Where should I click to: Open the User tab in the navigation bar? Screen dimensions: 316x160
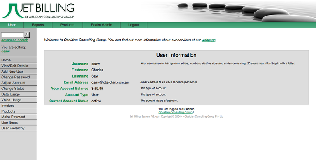tap(12, 25)
